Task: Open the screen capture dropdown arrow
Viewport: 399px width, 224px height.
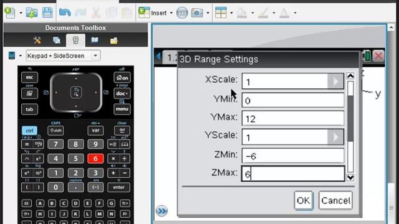Action: click(x=208, y=12)
